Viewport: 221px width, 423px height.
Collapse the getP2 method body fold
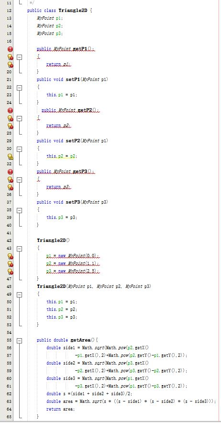pyautogui.click(x=20, y=118)
